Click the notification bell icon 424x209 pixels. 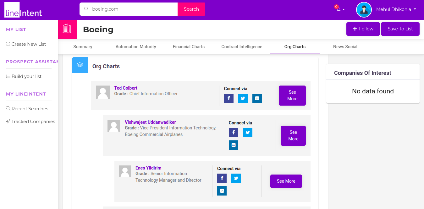pos(339,9)
